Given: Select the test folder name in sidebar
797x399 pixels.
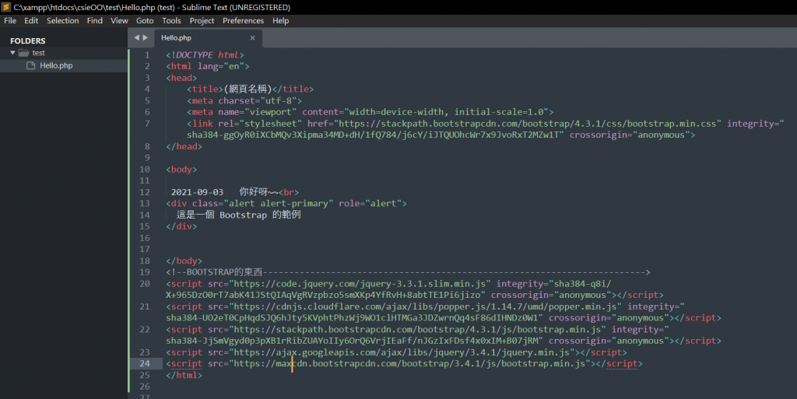Looking at the screenshot, I should coord(39,53).
